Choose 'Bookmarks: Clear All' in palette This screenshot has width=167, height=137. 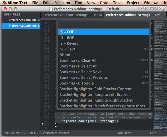(104, 60)
